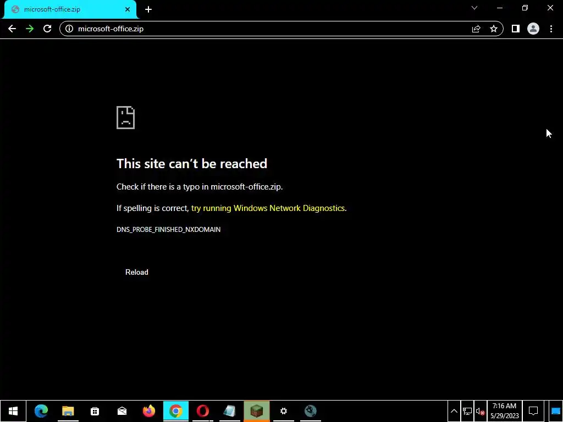Switch to Firefox in the taskbar

coord(148,411)
